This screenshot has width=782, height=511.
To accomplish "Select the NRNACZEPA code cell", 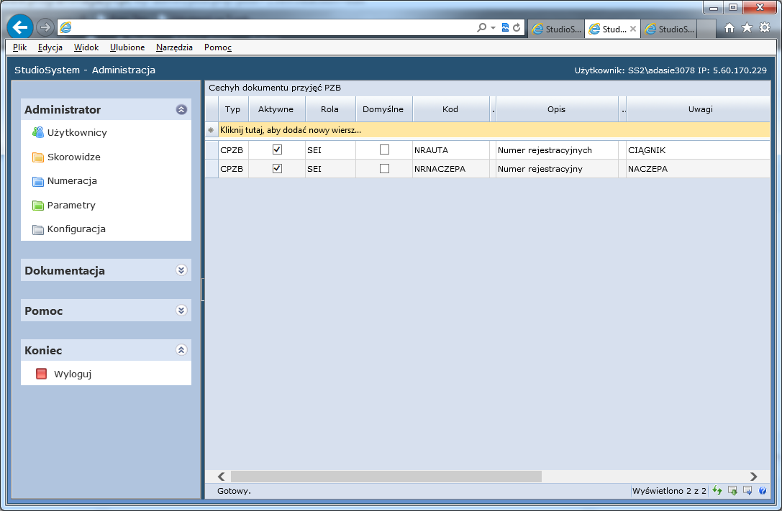I will point(451,169).
